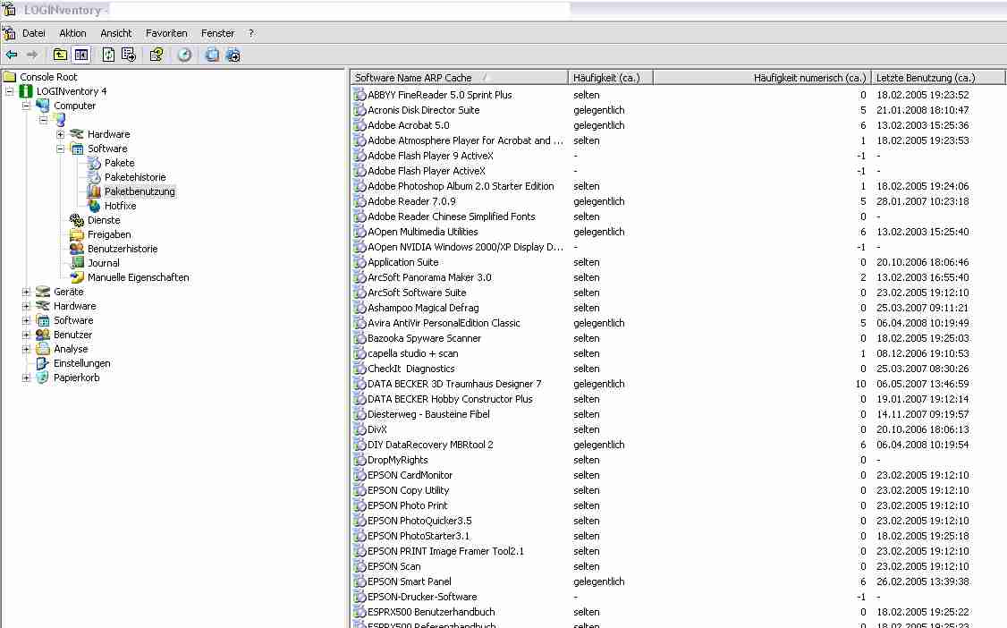1007x628 pixels.
Task: Toggle the Show/Hide Console Tree button
Action: coord(81,55)
